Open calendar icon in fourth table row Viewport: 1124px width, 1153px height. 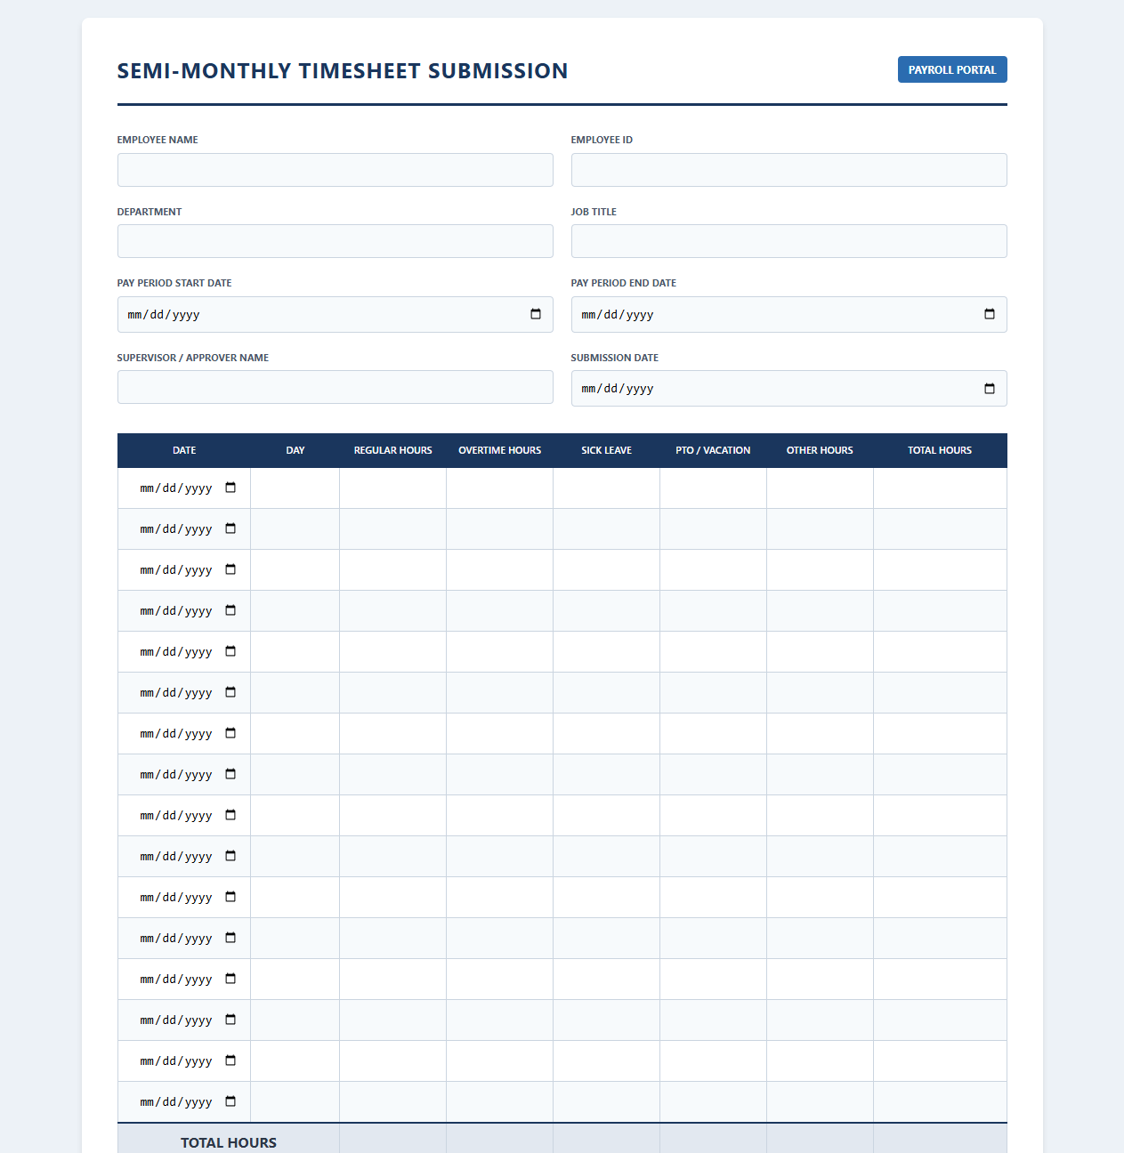[230, 610]
